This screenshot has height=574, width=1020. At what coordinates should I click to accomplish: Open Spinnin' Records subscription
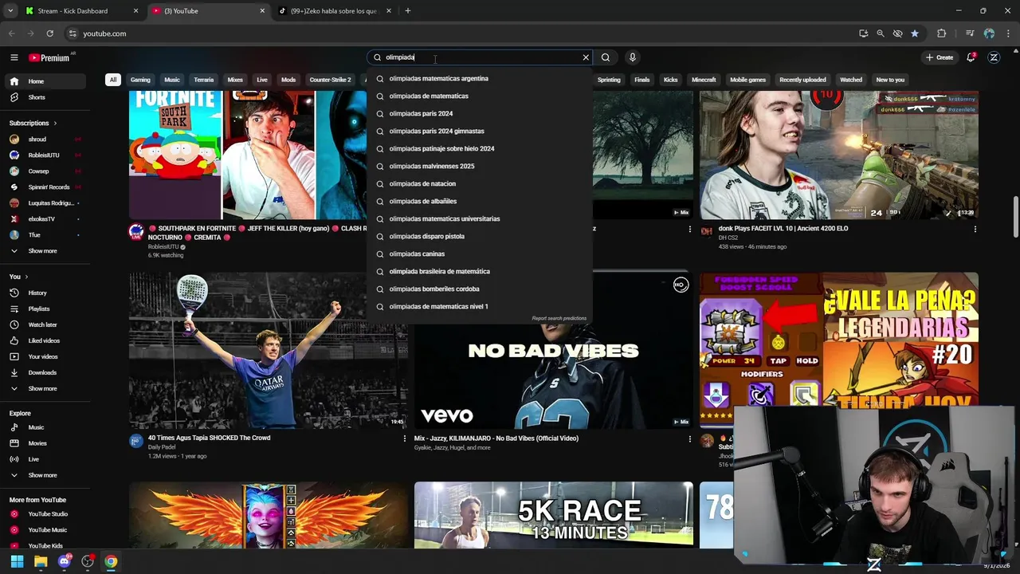(46, 187)
